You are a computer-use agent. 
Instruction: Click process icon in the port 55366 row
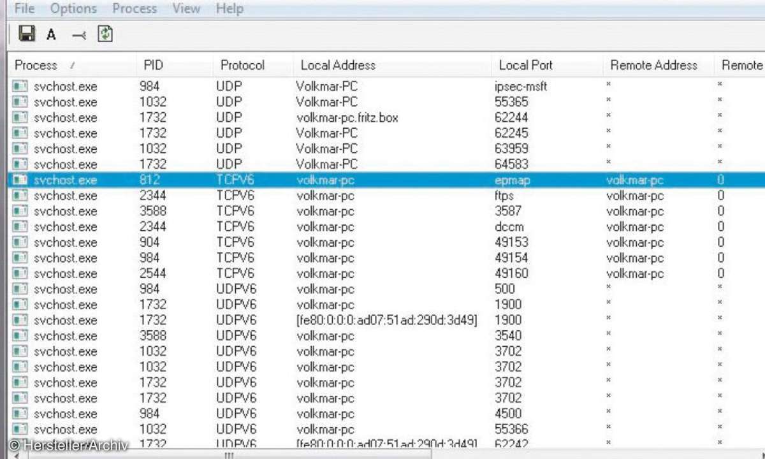20,429
